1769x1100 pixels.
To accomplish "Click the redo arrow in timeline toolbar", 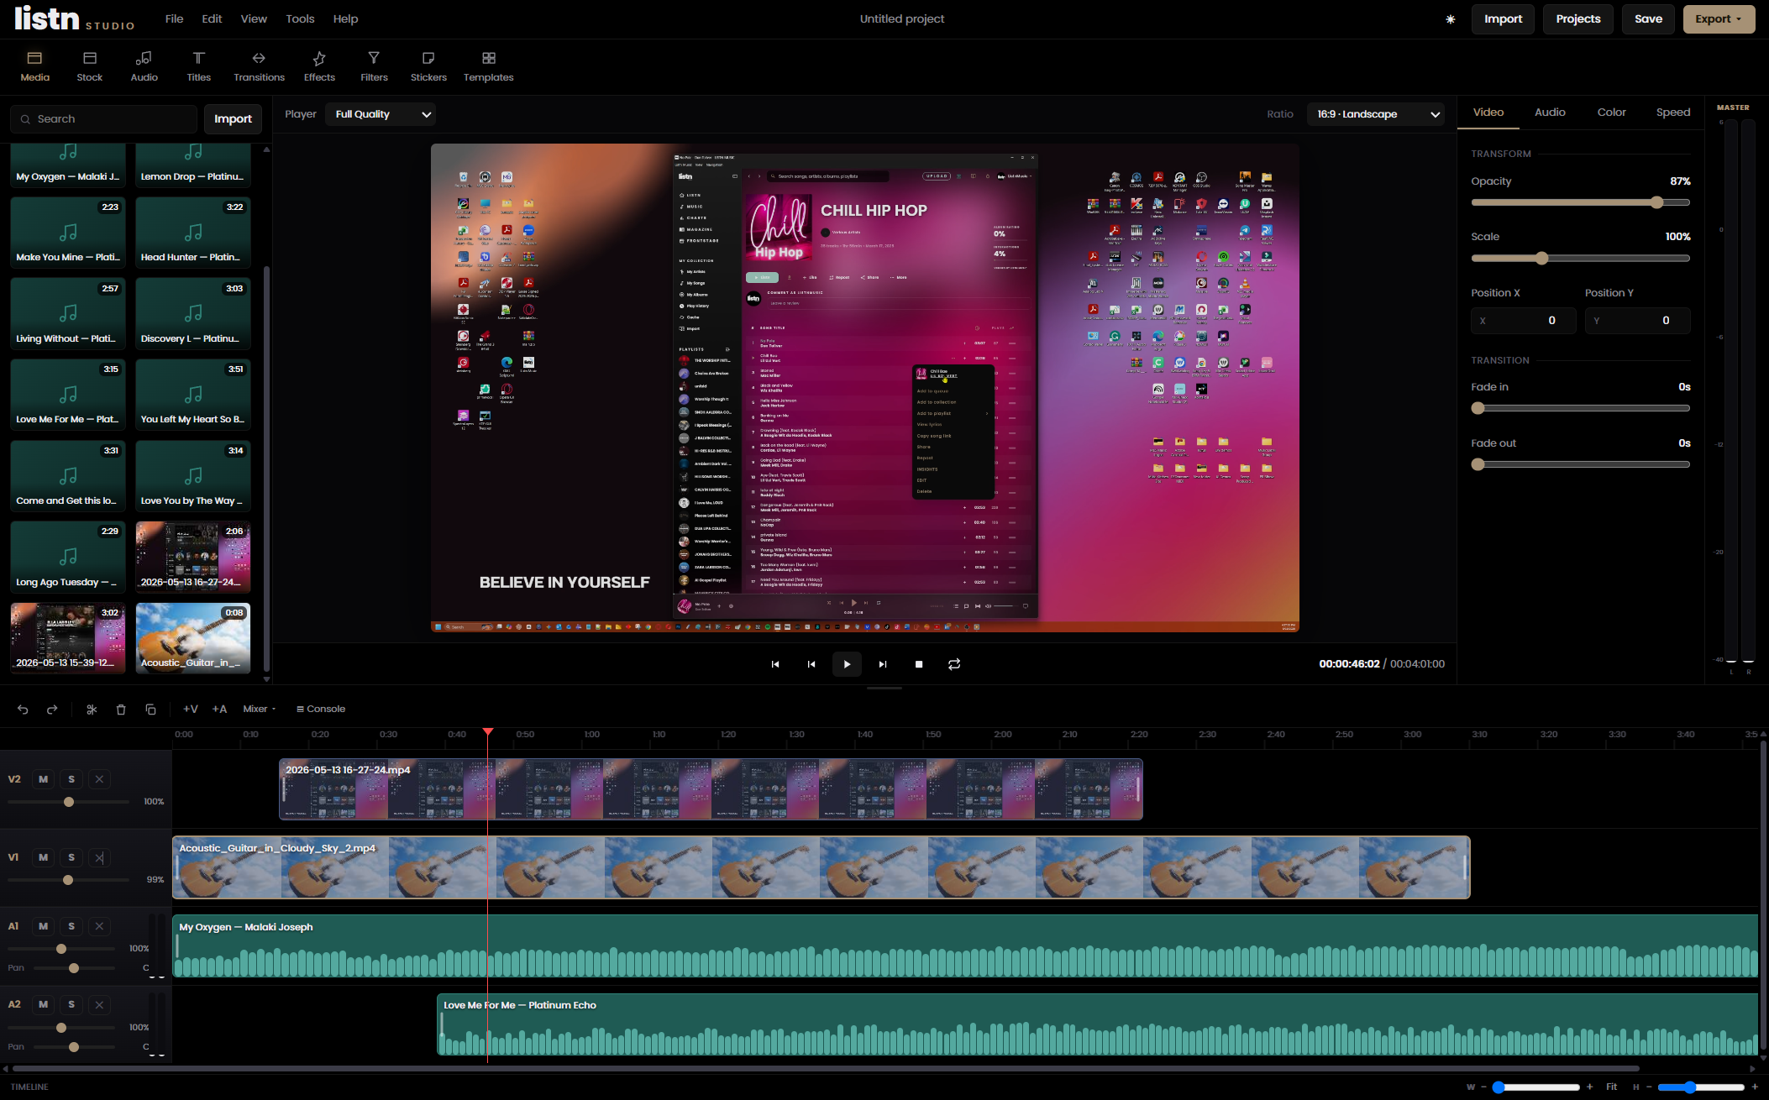I will 52,710.
